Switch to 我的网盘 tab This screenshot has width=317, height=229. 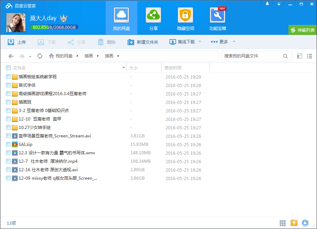122,19
